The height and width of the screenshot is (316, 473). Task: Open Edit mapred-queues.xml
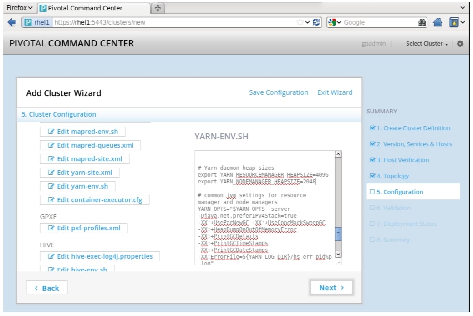pos(90,145)
